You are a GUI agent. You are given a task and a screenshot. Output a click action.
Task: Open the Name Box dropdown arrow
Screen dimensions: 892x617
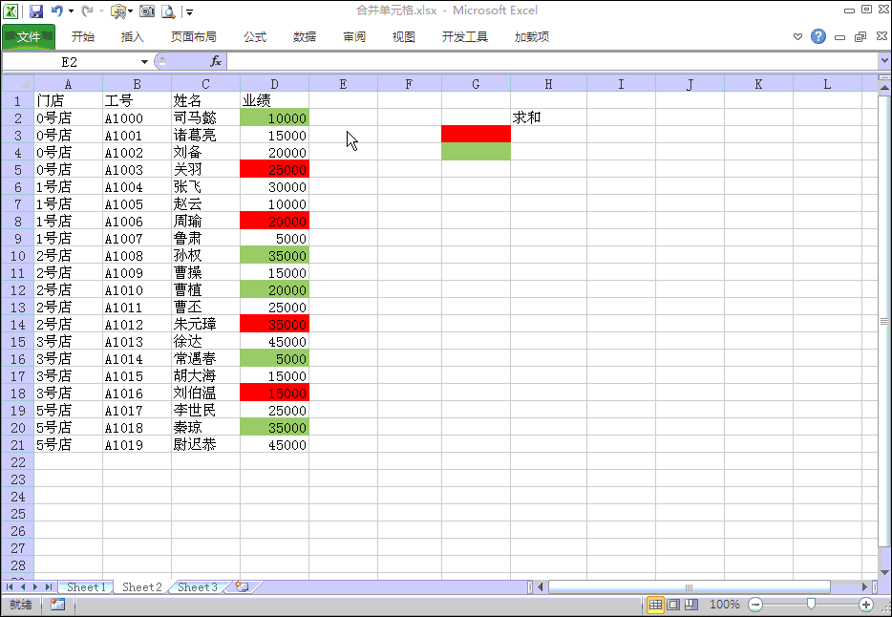(x=144, y=61)
